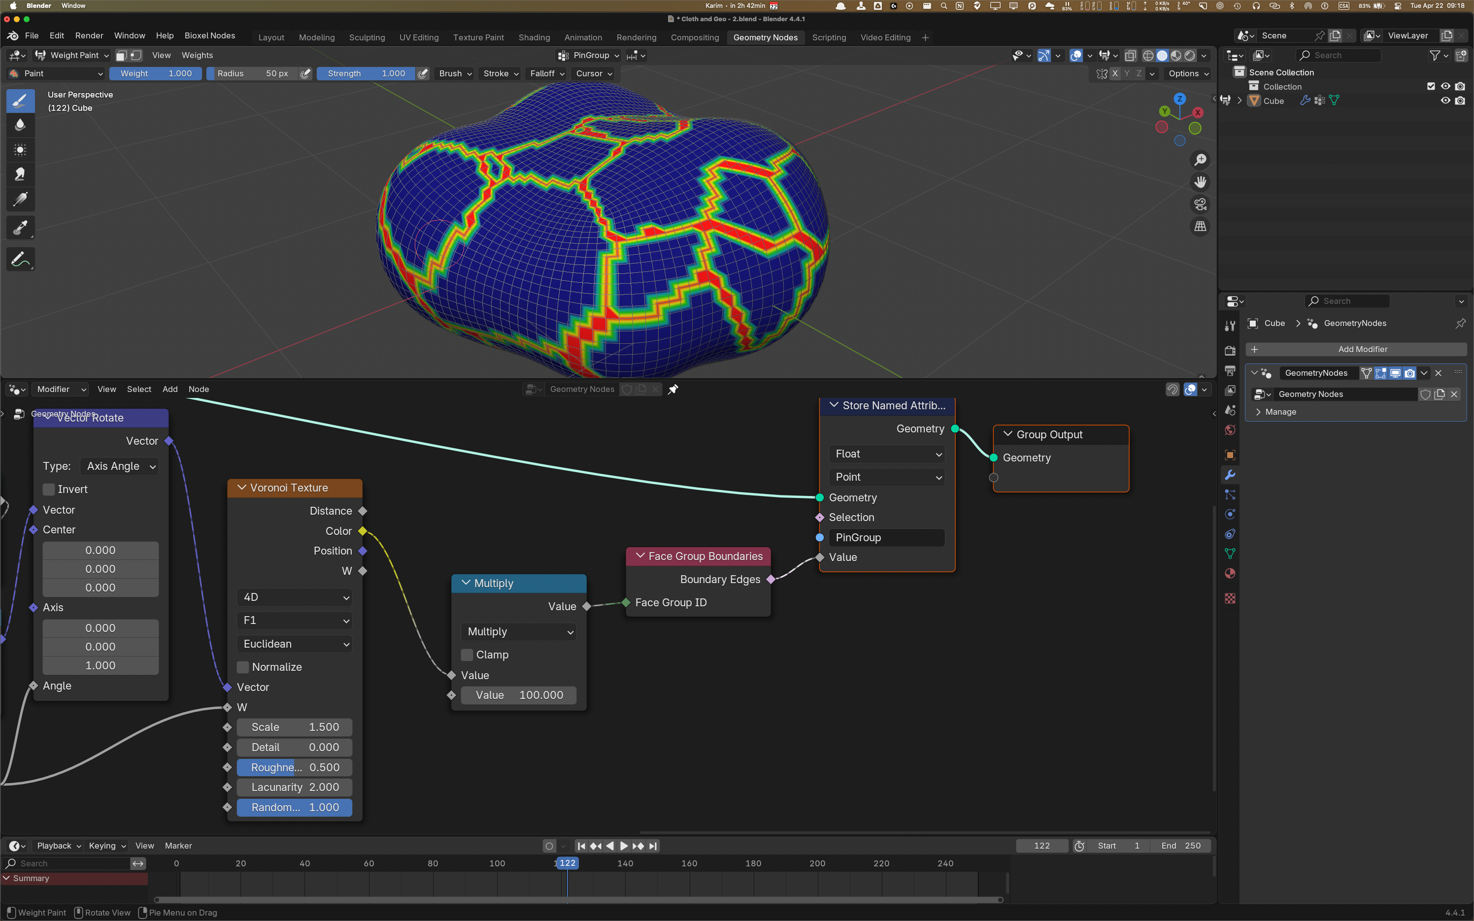The height and width of the screenshot is (921, 1474).
Task: Remove the GeometryNodes modifier
Action: click(x=1438, y=373)
